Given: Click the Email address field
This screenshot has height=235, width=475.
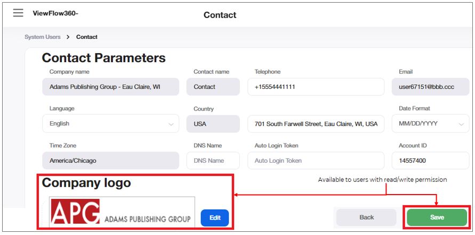Looking at the screenshot, I should tap(430, 87).
